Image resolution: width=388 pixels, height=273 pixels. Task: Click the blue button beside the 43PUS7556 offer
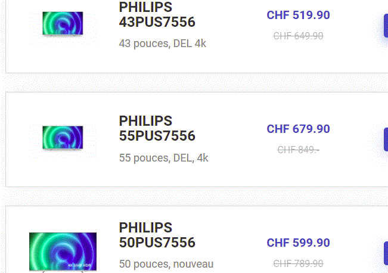pyautogui.click(x=386, y=26)
